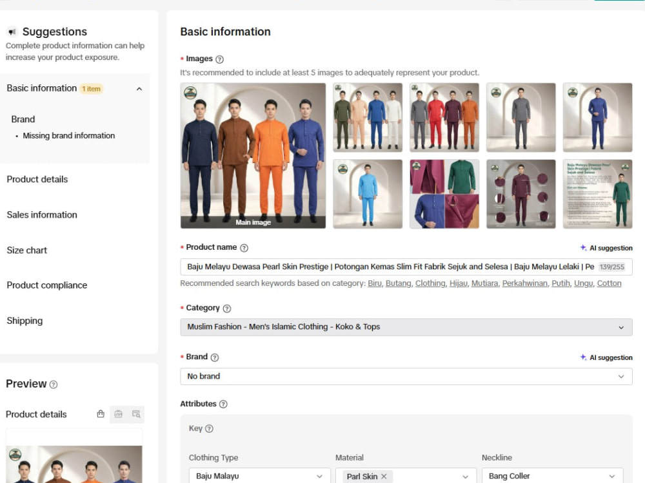645x483 pixels.
Task: Open the Brand dropdown showing No brand
Action: click(x=406, y=376)
